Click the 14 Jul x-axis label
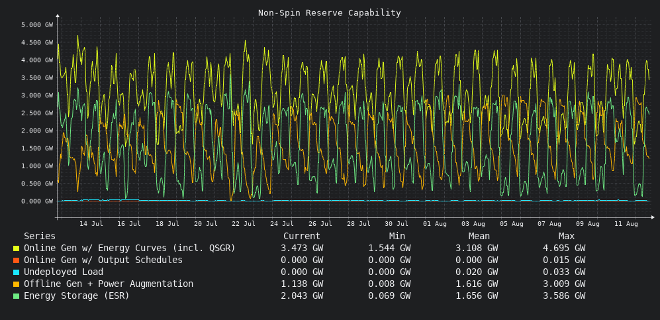This screenshot has height=320, width=660. 91,224
